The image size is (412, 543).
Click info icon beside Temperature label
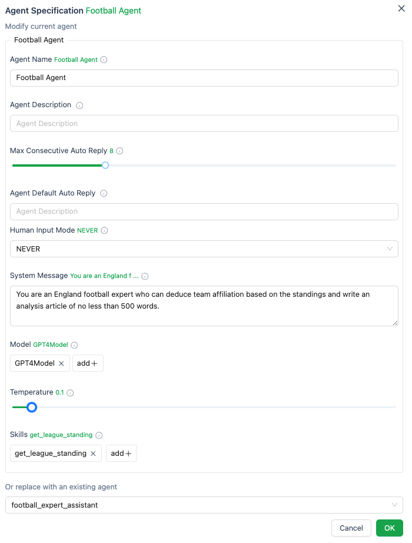tap(70, 393)
